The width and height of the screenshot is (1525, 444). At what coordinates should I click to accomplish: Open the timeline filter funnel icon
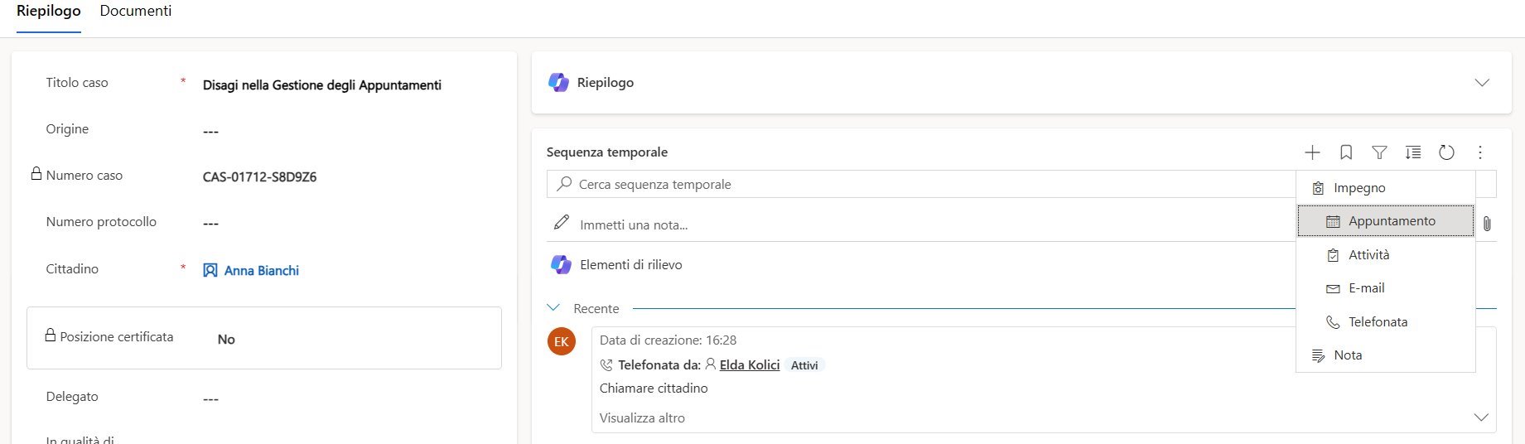[x=1379, y=152]
